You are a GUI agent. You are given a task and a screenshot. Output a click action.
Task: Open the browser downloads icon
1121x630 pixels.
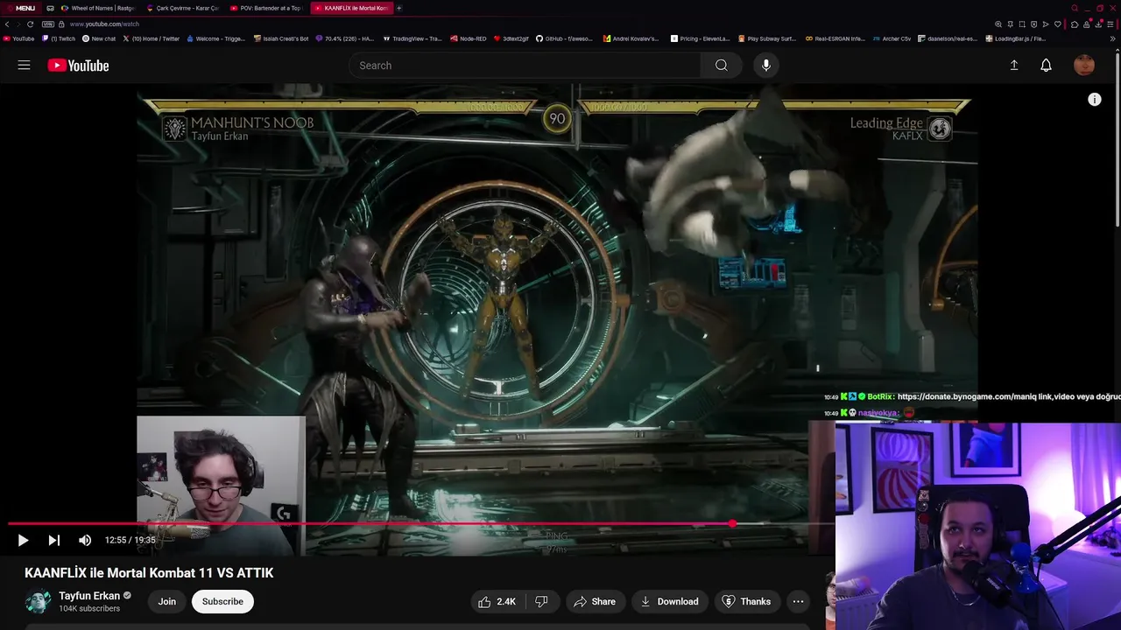tap(1098, 24)
